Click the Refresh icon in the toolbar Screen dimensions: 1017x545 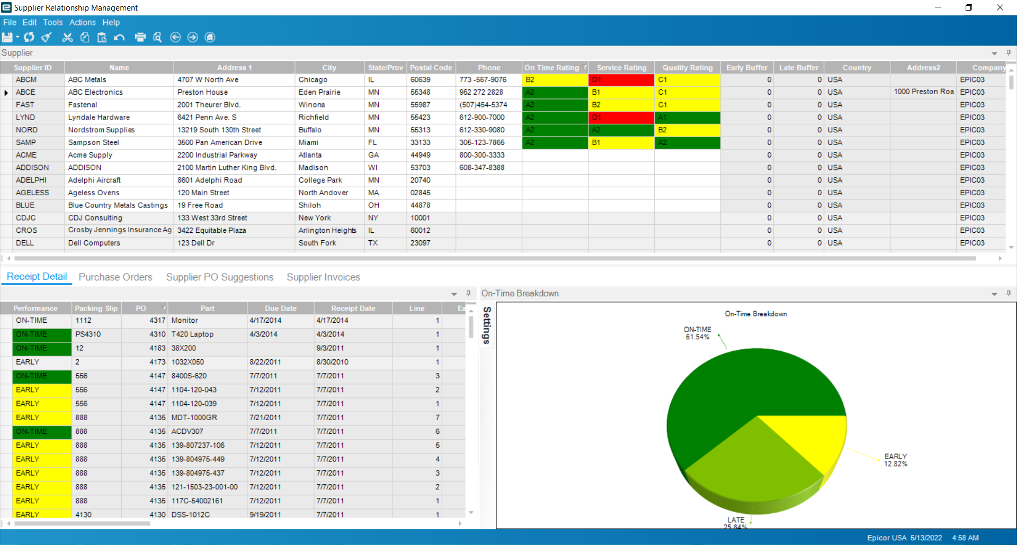(x=29, y=37)
